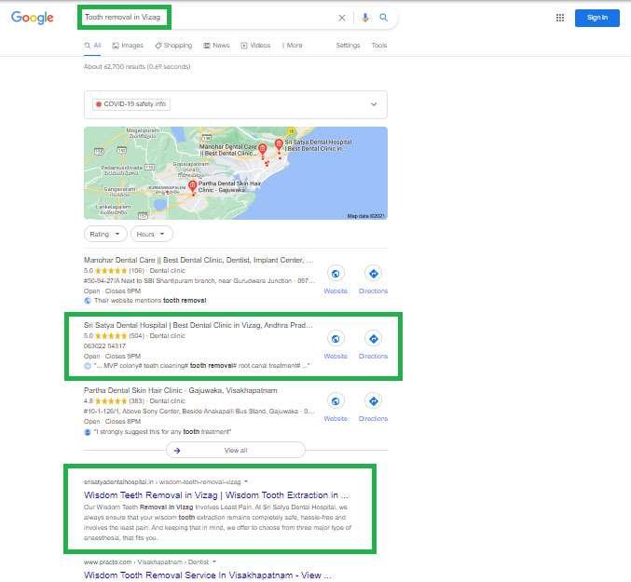
Task: Click the Website icon for Manohar Dental Care
Action: coord(336,274)
